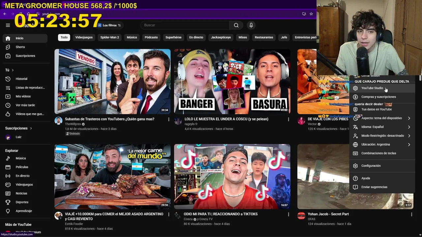422x237 pixels.
Task: Open Música under Explorar
Action: pos(25,158)
